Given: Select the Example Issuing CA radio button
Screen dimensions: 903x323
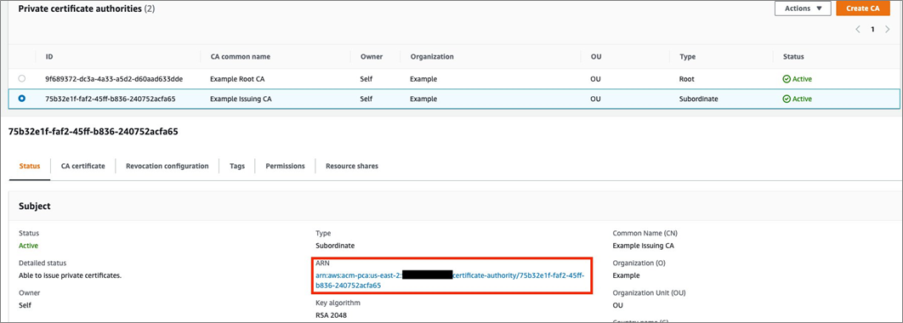Looking at the screenshot, I should click(x=22, y=99).
